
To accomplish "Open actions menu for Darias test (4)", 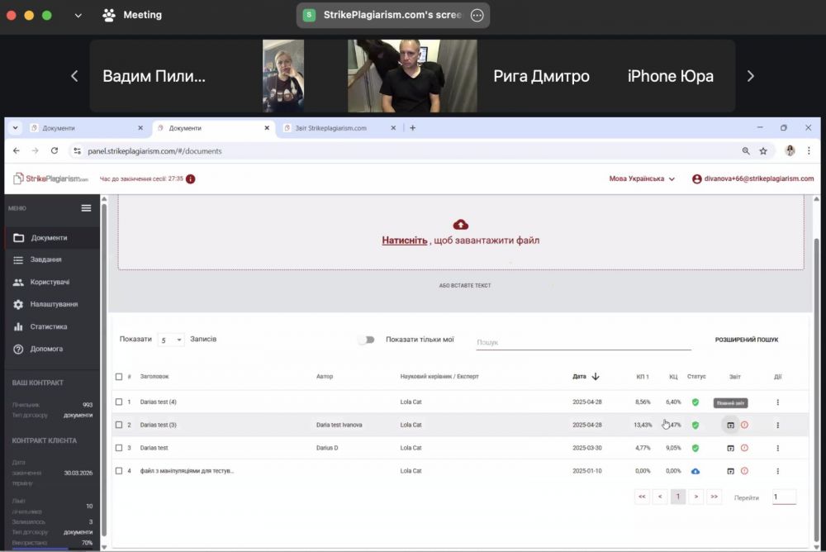I will (x=777, y=402).
